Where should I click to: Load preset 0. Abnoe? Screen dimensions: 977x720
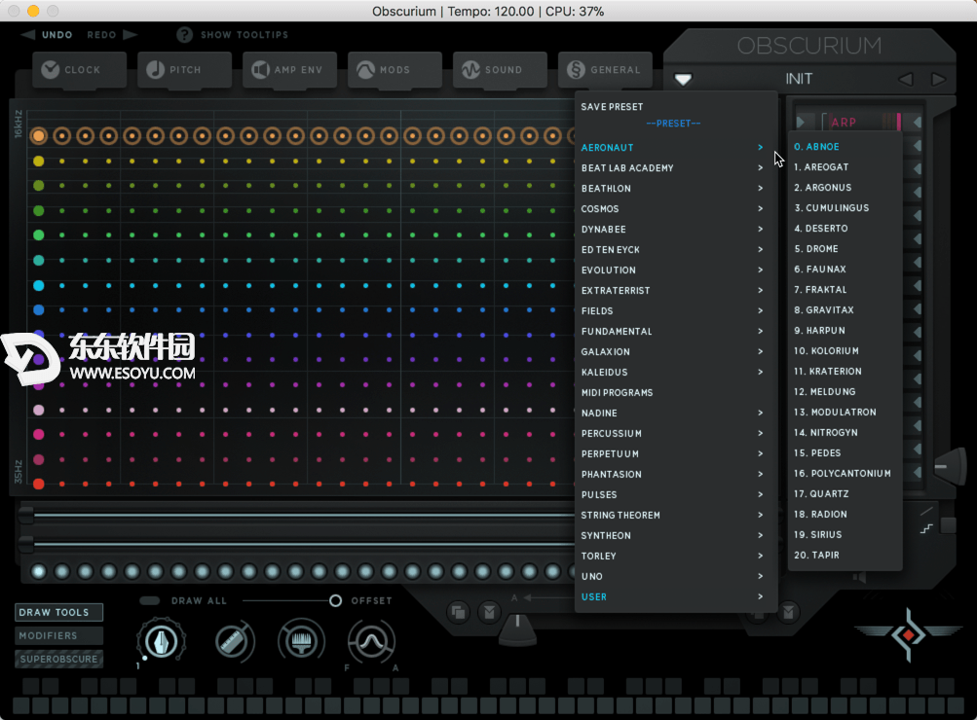pos(845,147)
